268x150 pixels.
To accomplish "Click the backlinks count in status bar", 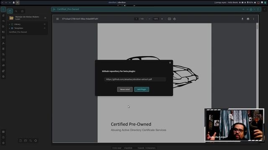I will [x=128, y=148].
